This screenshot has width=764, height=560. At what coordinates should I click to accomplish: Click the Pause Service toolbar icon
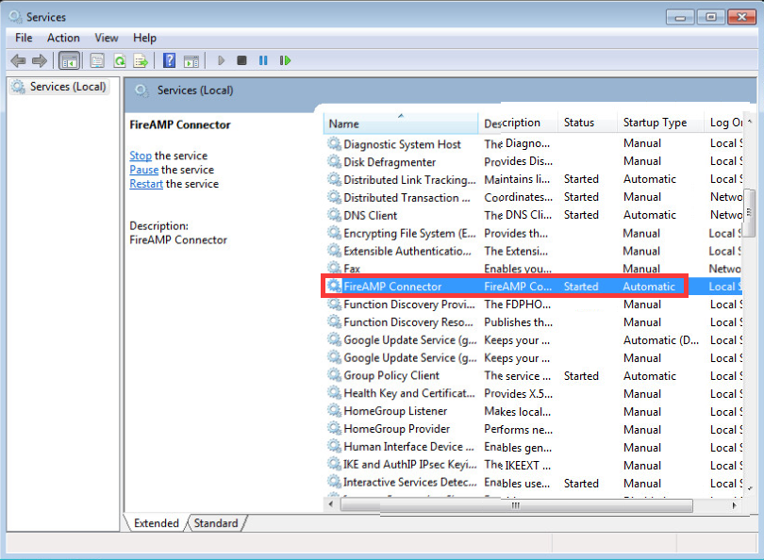pos(263,60)
